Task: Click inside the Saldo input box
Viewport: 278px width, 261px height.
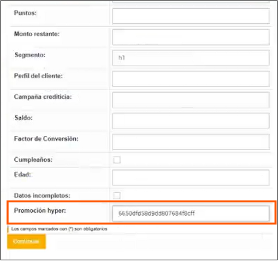Action: [190, 121]
